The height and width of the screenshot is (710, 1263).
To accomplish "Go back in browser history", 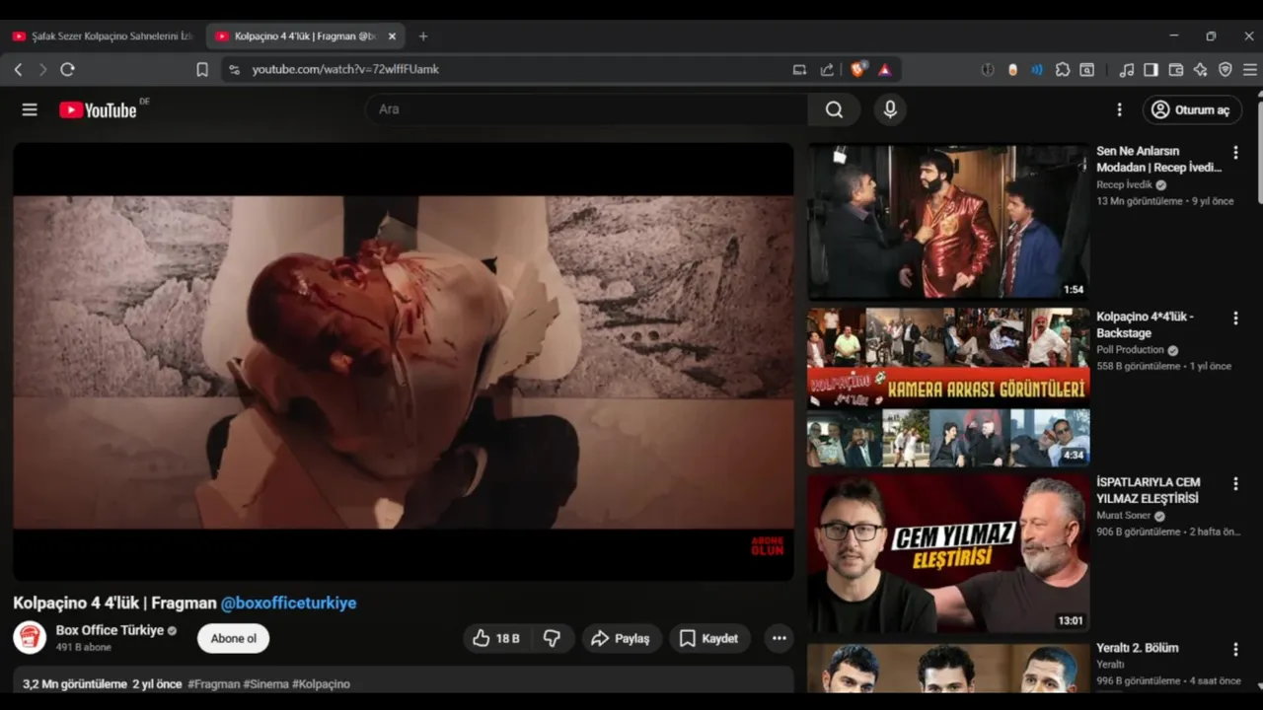I will click(18, 69).
